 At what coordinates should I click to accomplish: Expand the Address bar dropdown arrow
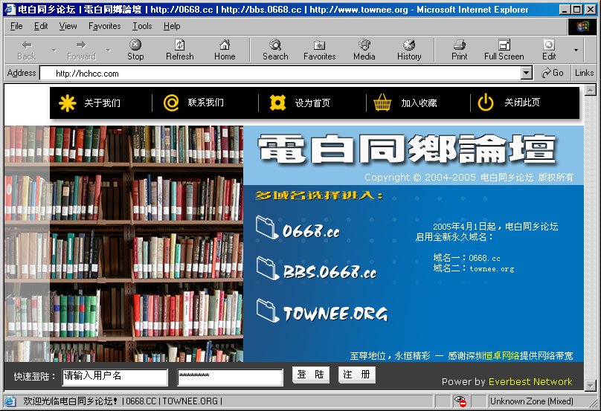(x=527, y=73)
